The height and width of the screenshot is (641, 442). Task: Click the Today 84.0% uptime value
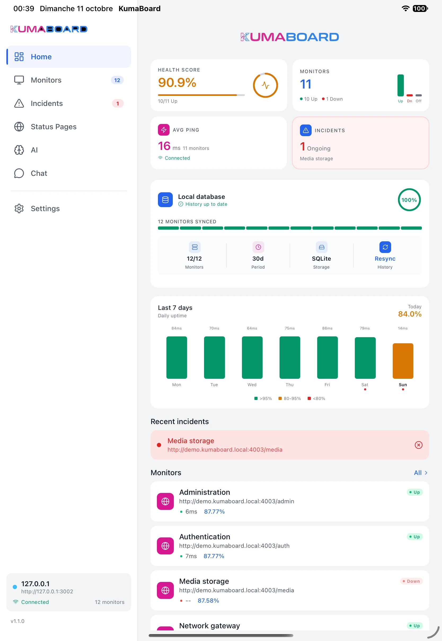pyautogui.click(x=409, y=314)
